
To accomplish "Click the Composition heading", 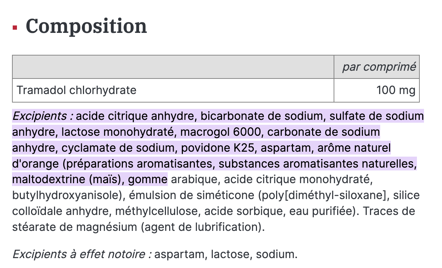I will [x=86, y=26].
